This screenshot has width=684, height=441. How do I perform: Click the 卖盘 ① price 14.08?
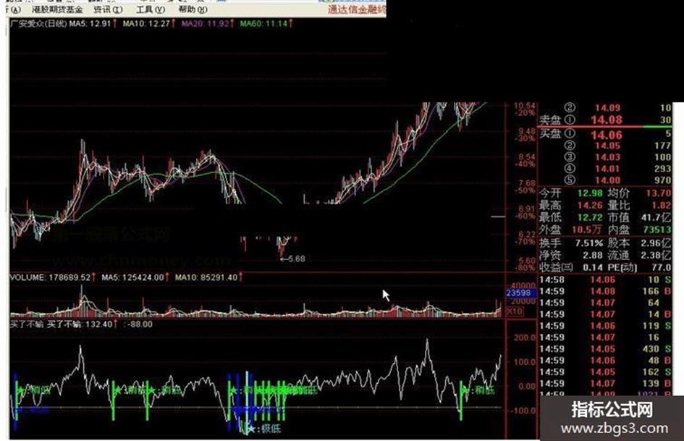[607, 119]
